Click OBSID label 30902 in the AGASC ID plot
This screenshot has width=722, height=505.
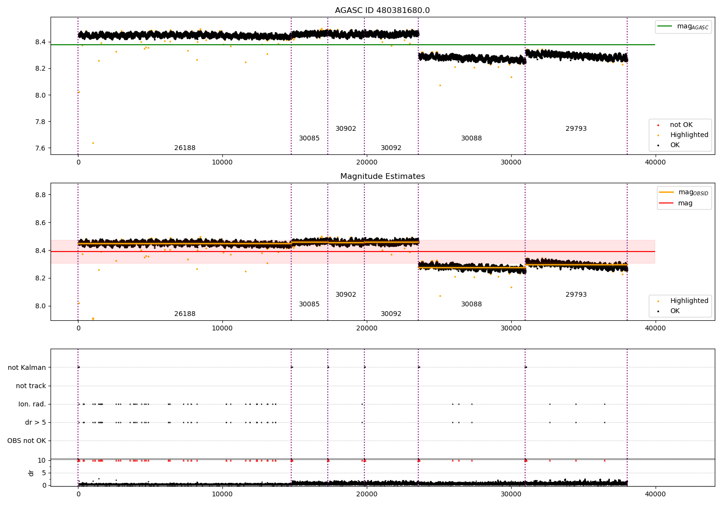[x=346, y=129]
